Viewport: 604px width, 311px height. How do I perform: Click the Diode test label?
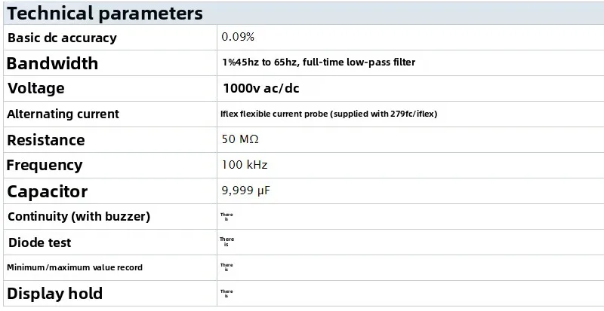(40, 242)
